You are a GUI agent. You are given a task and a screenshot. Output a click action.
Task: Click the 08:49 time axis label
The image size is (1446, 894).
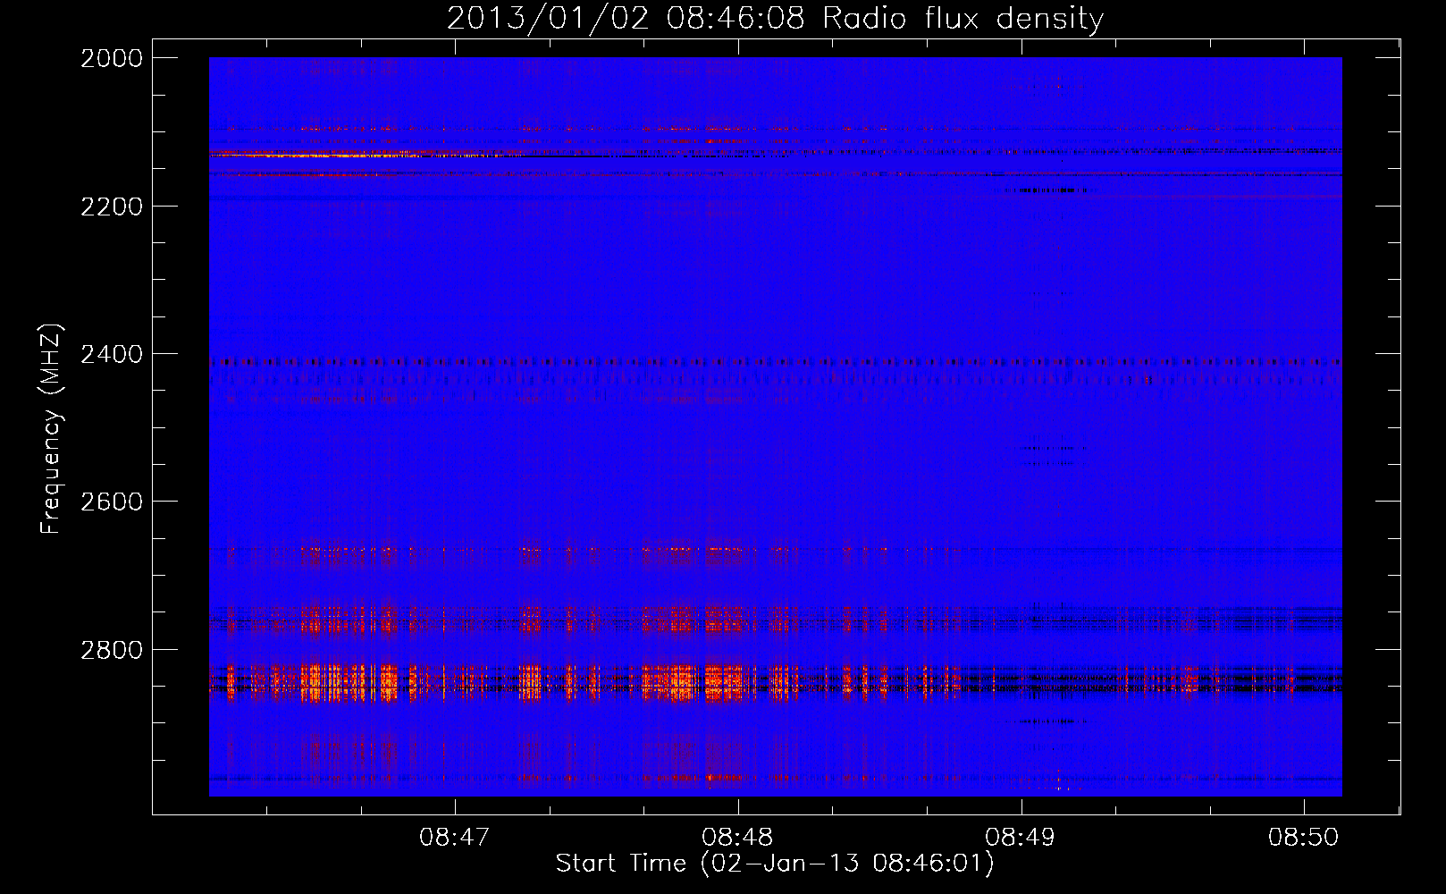(x=1021, y=838)
